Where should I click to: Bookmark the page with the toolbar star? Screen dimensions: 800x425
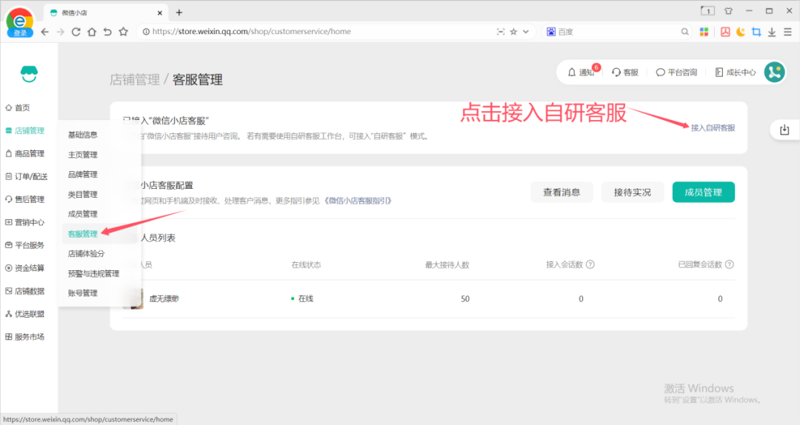[x=124, y=32]
